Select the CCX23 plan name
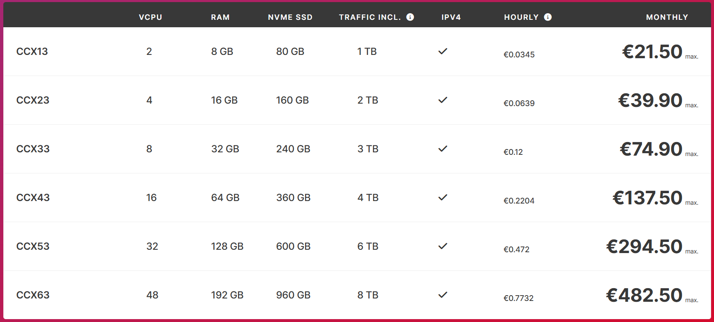The image size is (714, 322). tap(33, 100)
